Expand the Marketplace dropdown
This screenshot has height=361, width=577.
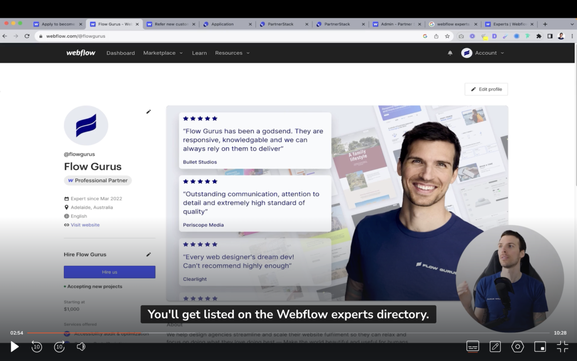click(163, 53)
